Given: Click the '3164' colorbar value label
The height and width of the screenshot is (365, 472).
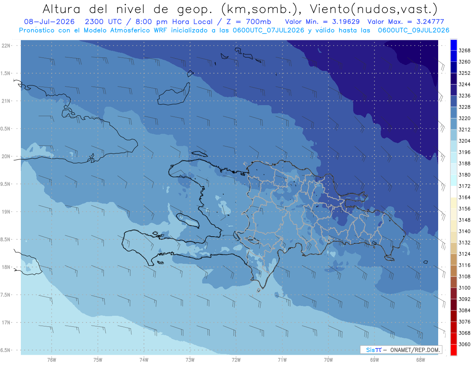Looking at the screenshot, I should pyautogui.click(x=465, y=197).
